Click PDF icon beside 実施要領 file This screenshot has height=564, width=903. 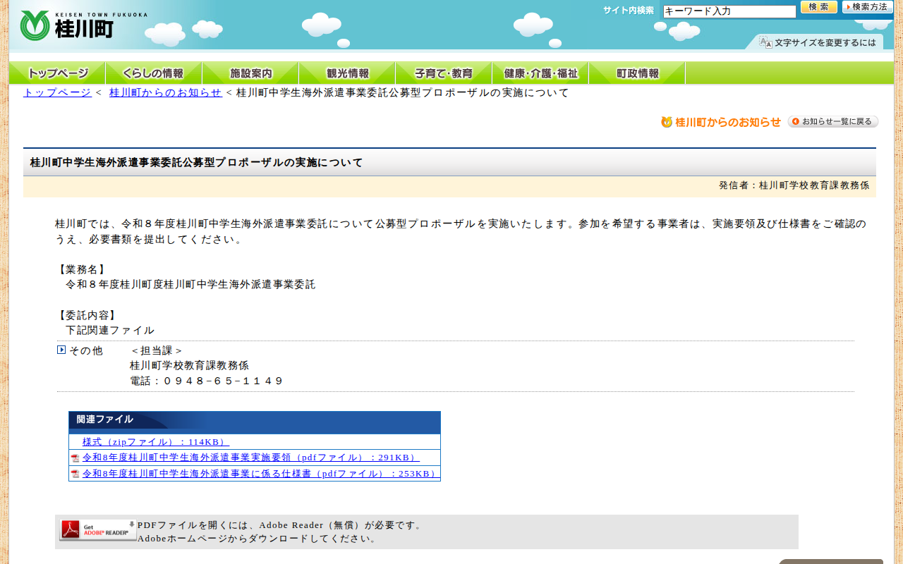[75, 458]
